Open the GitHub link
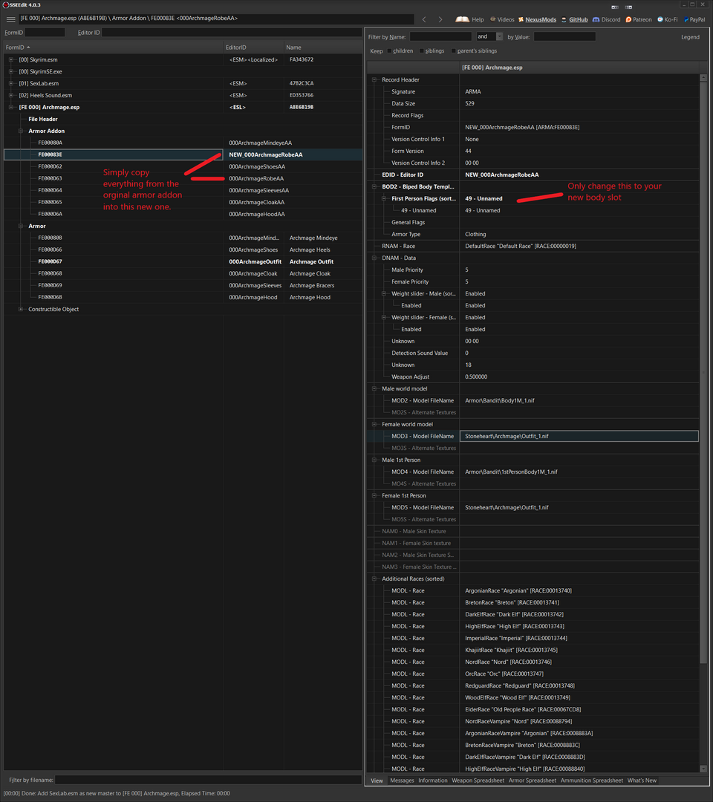The width and height of the screenshot is (713, 802). [579, 19]
